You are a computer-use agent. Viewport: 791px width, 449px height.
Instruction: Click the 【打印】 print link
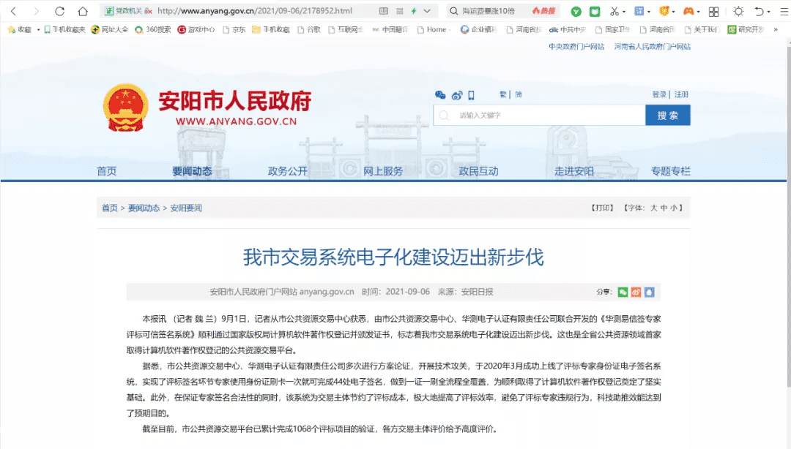[x=602, y=208]
